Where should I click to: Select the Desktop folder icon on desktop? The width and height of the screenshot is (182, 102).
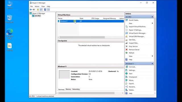pyautogui.click(x=9, y=47)
